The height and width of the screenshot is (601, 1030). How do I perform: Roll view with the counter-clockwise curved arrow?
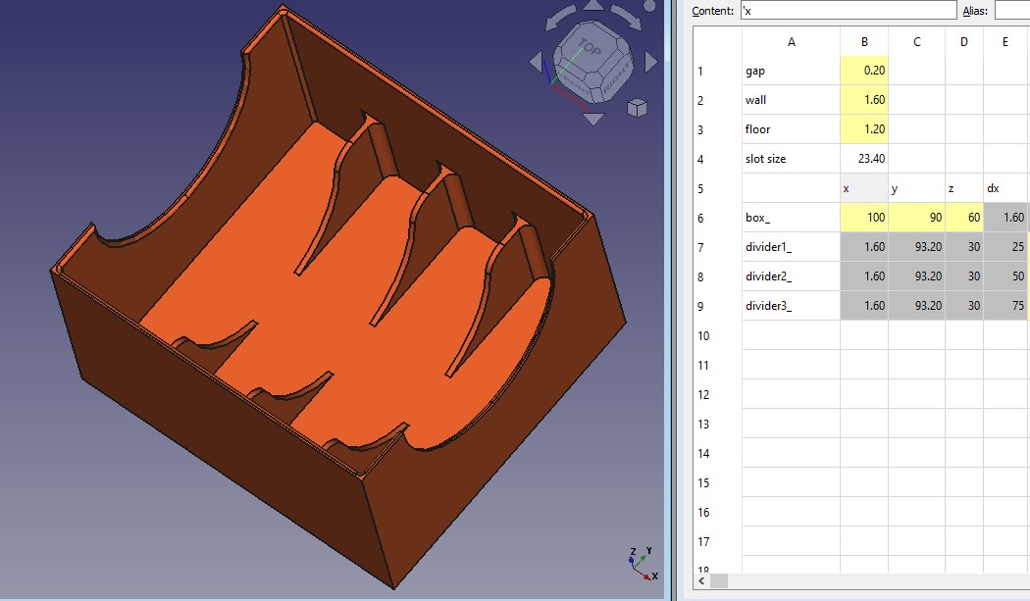click(559, 18)
